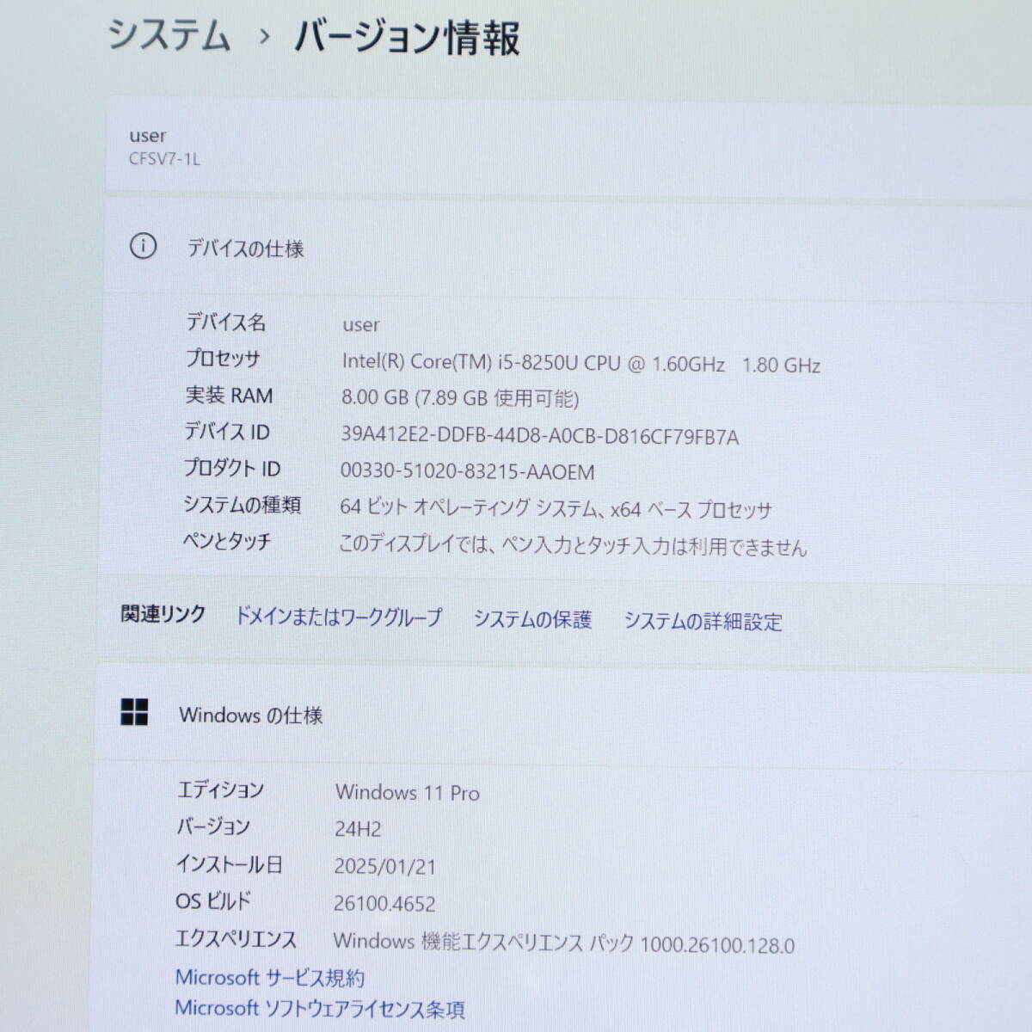Screen dimensions: 1032x1032
Task: Click the システムの種類 value 64 ビット オペレーティング システム
Action: pos(469,508)
